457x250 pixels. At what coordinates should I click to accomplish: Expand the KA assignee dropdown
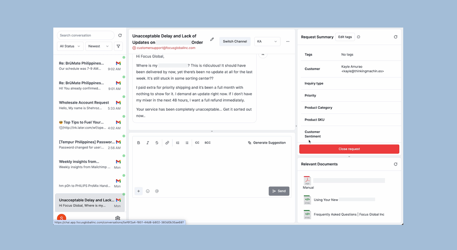click(267, 41)
